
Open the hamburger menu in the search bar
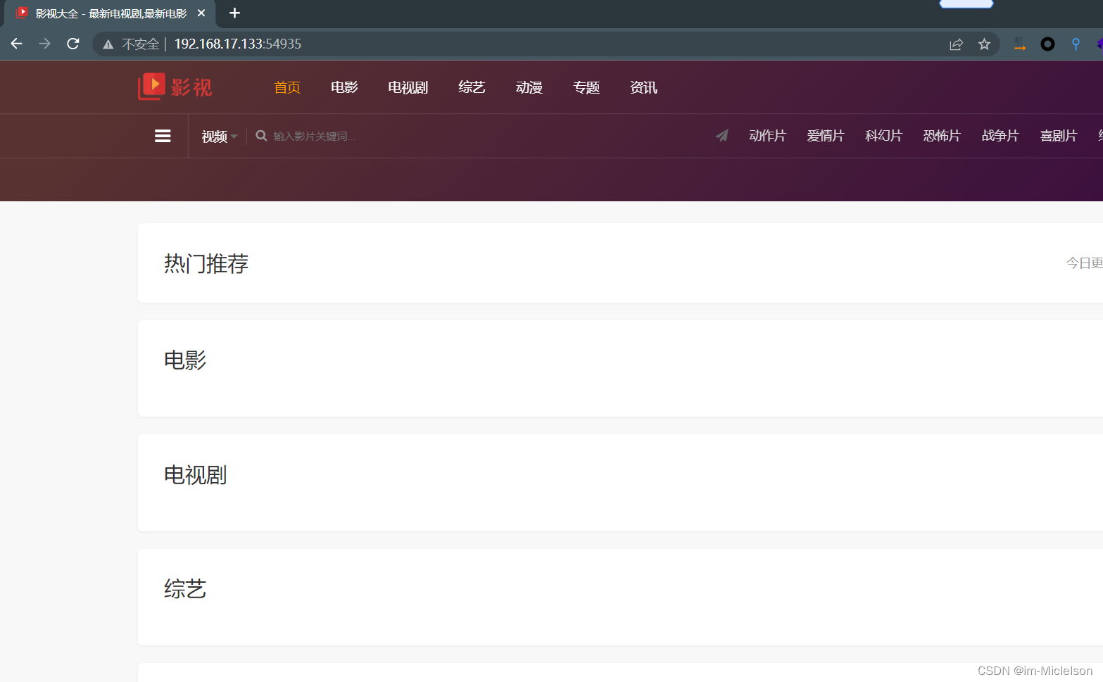point(163,135)
